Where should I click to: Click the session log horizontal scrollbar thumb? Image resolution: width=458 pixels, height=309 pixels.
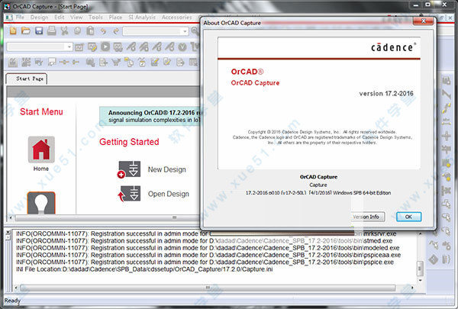click(x=208, y=288)
